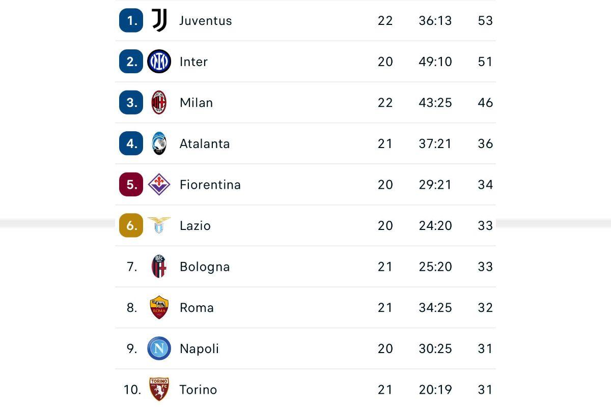The height and width of the screenshot is (407, 611).
Task: Click the Napoli club crest
Action: tap(159, 348)
